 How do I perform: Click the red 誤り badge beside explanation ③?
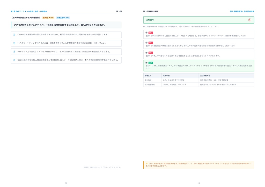click(x=151, y=53)
